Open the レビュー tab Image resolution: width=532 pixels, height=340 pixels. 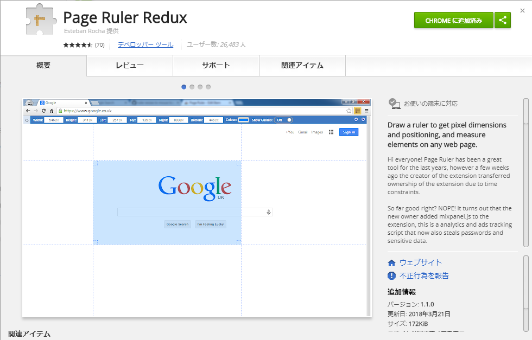pyautogui.click(x=130, y=66)
